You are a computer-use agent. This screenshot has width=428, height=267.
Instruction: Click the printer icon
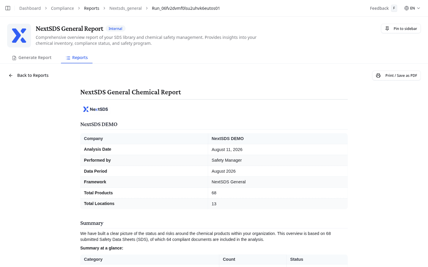pos(378,76)
